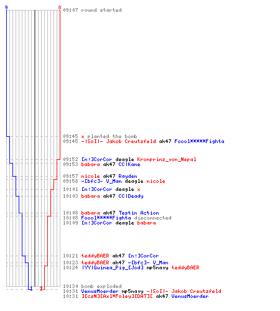
Task: Click the red team count 8 at graph top
Action: [x=60, y=7]
